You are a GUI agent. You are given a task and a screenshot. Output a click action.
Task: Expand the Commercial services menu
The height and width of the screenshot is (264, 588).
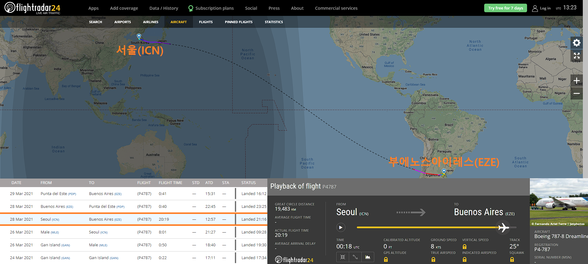coord(336,8)
